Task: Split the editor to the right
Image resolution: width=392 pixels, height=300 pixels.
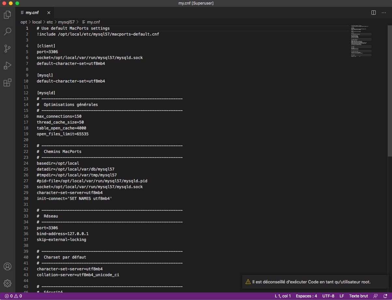Action: (374, 13)
